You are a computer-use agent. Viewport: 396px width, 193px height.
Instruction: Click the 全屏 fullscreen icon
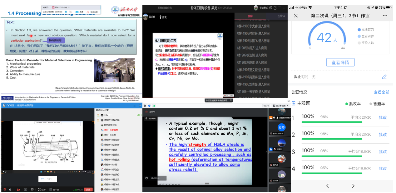[41, 190]
